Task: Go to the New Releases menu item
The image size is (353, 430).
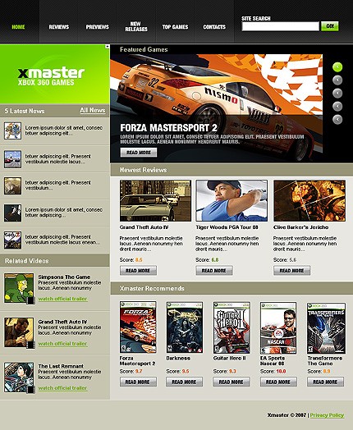Action: point(136,26)
